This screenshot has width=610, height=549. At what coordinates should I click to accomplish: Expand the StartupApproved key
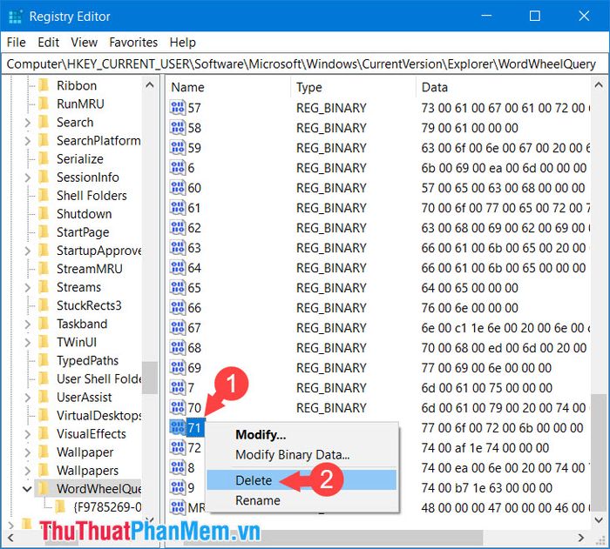[27, 251]
